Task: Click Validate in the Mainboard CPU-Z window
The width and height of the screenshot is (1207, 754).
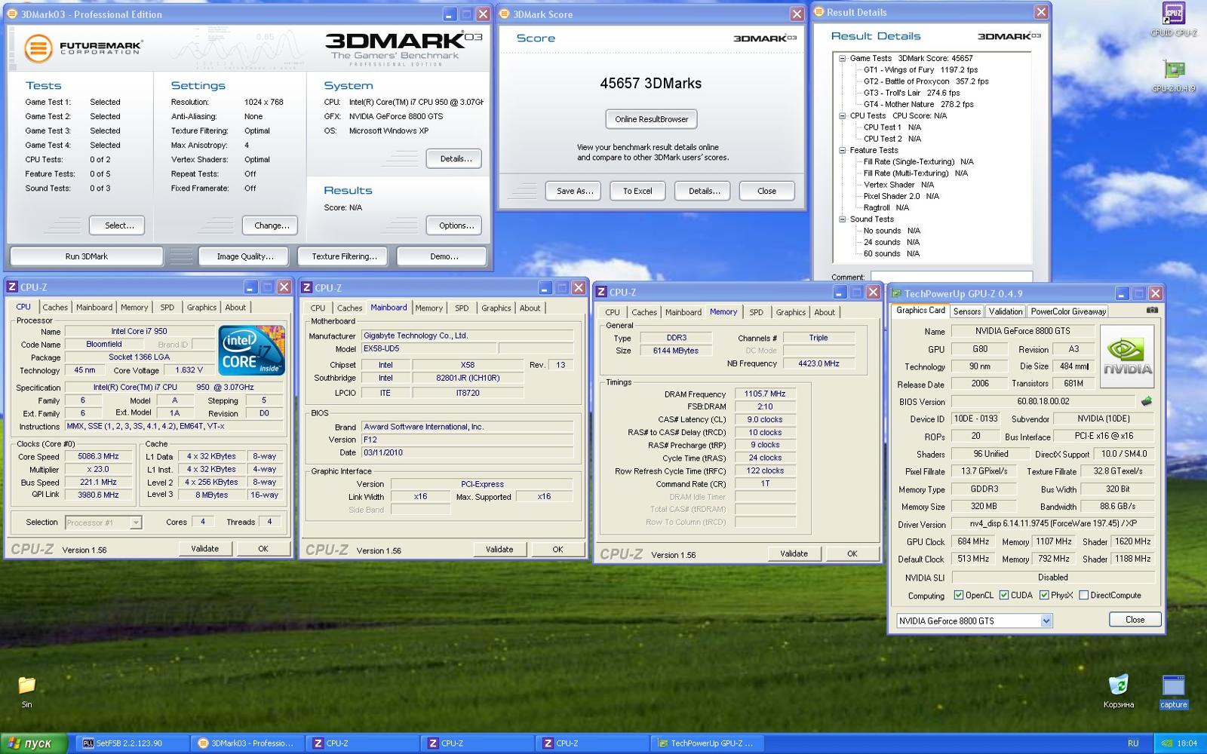Action: [499, 549]
